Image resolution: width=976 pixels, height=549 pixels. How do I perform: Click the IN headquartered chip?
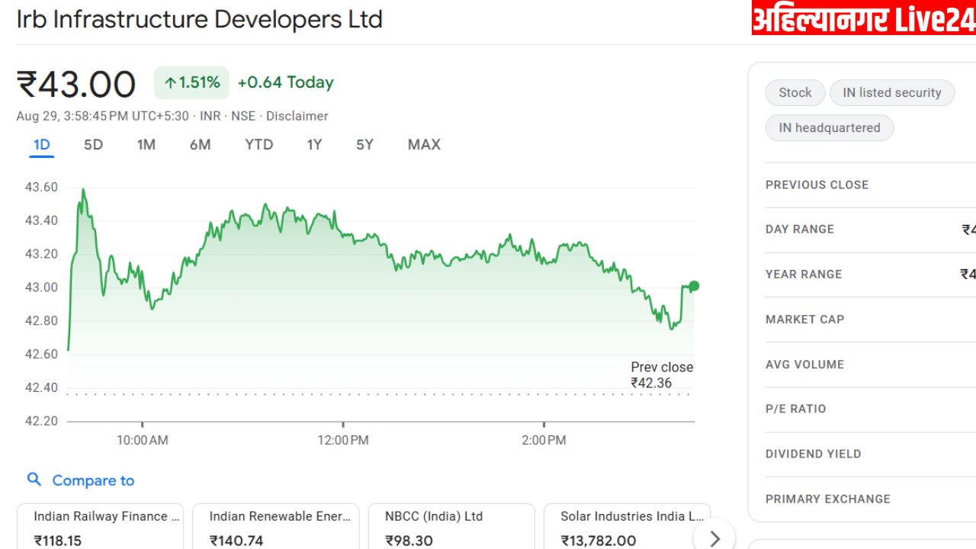829,128
